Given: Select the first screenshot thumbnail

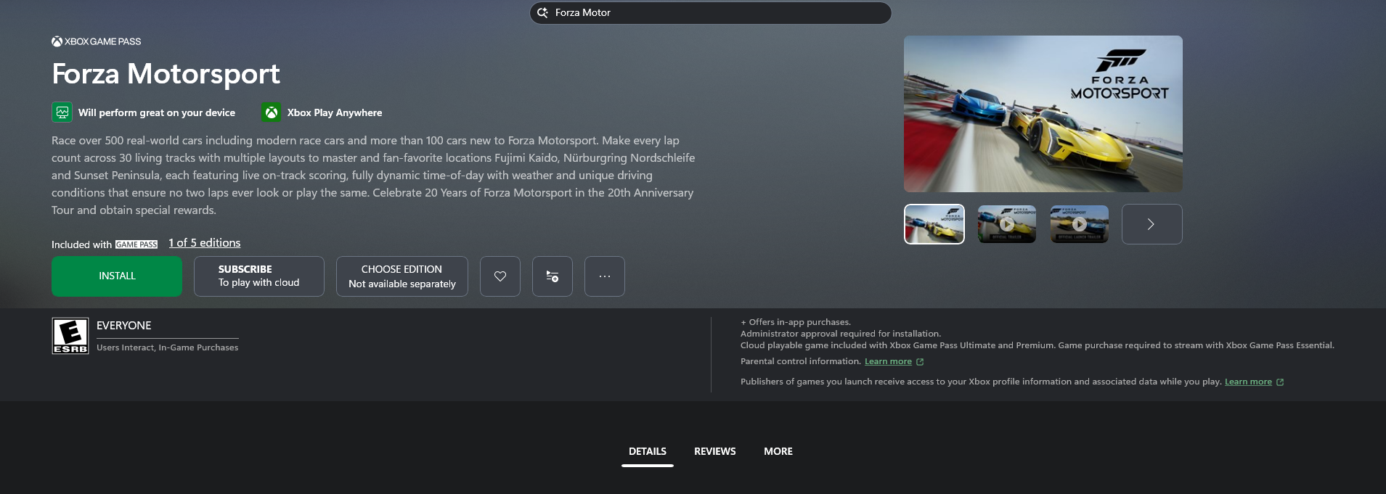Looking at the screenshot, I should coord(934,224).
